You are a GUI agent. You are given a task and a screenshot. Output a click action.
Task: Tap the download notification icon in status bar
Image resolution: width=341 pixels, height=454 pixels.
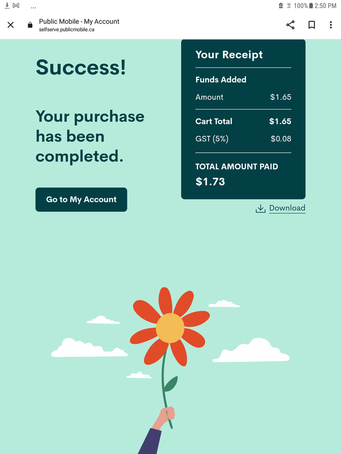7,5
